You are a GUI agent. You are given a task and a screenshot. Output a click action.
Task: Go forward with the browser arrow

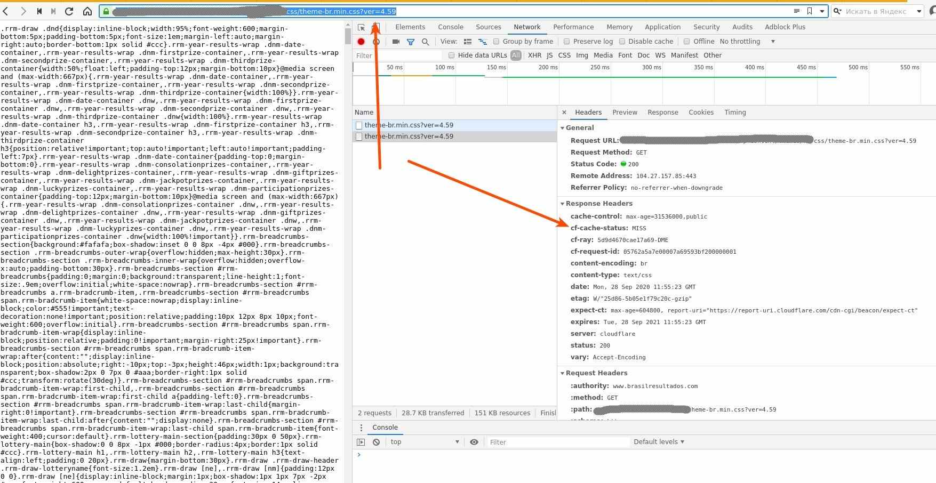pos(23,11)
